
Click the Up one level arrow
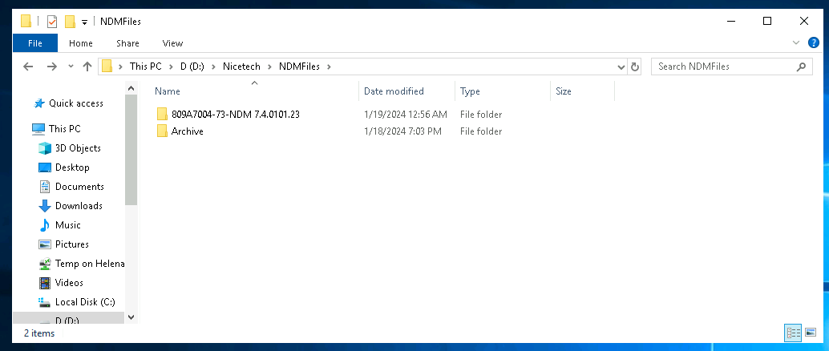87,67
